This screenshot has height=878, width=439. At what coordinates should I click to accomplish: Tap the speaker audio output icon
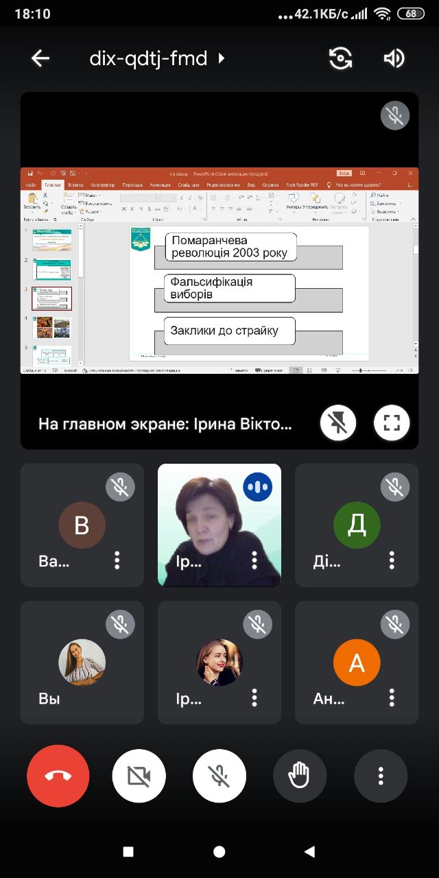point(394,59)
